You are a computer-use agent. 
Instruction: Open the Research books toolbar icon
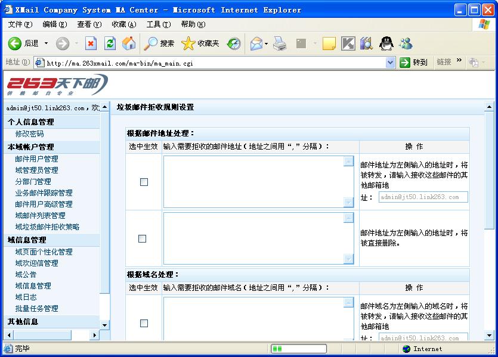point(367,44)
